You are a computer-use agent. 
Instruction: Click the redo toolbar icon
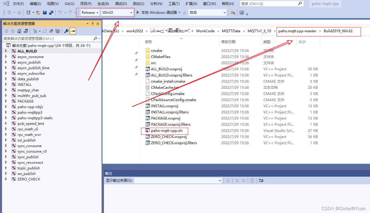click(70, 13)
